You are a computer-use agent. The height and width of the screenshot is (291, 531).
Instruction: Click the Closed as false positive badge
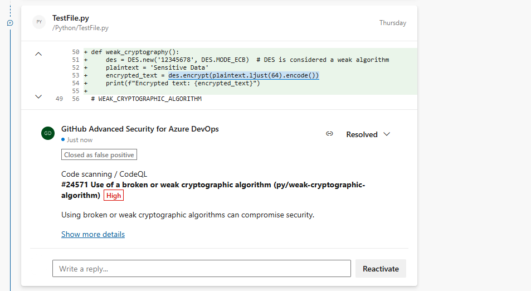click(x=99, y=154)
